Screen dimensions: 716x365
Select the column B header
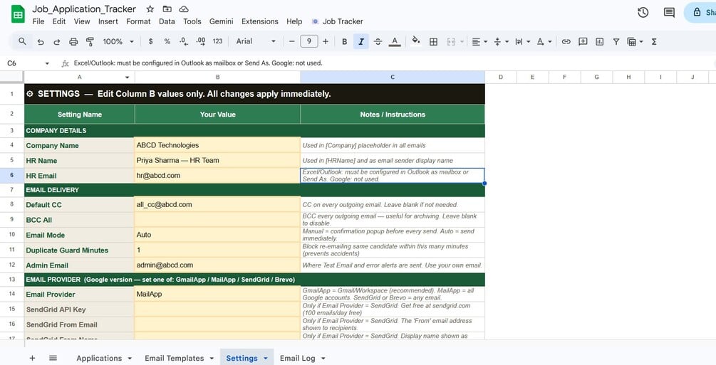click(217, 77)
